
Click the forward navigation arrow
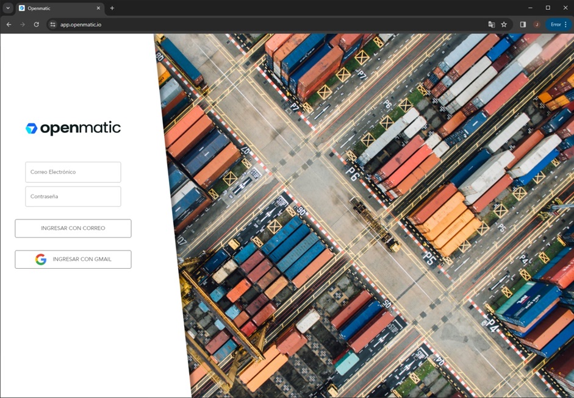pyautogui.click(x=23, y=24)
